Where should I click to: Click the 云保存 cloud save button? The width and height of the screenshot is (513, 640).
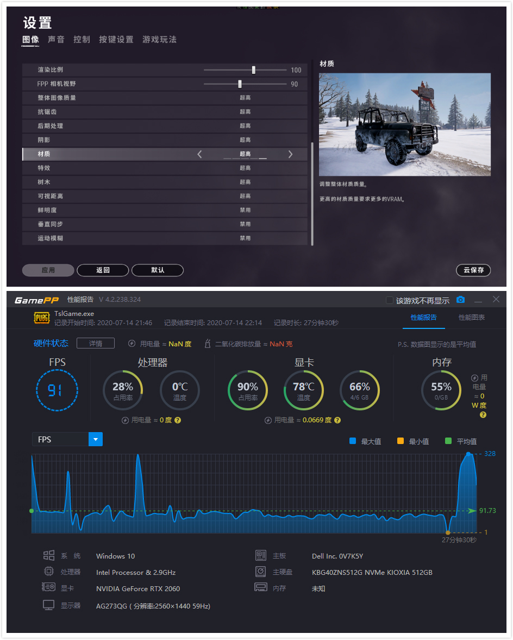pos(473,270)
